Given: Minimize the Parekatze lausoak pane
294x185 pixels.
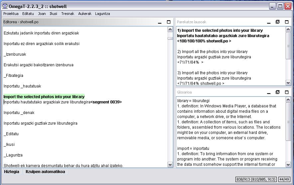Looking at the screenshot, I should [x=268, y=22].
